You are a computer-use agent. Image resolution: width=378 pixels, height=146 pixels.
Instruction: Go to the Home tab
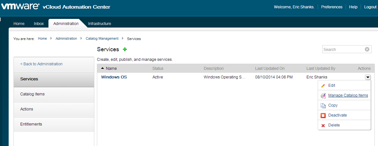tap(19, 23)
